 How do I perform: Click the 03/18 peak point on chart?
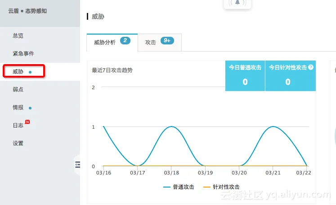[171, 126]
